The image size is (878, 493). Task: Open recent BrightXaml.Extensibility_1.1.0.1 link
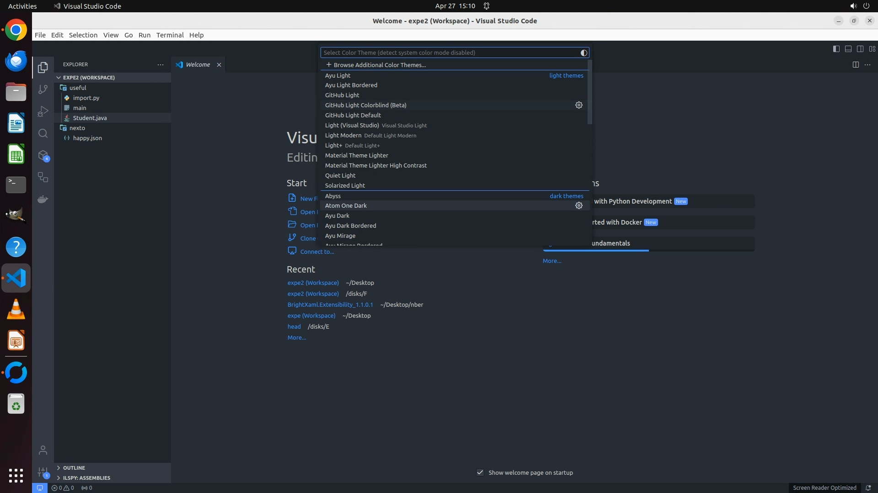330,305
